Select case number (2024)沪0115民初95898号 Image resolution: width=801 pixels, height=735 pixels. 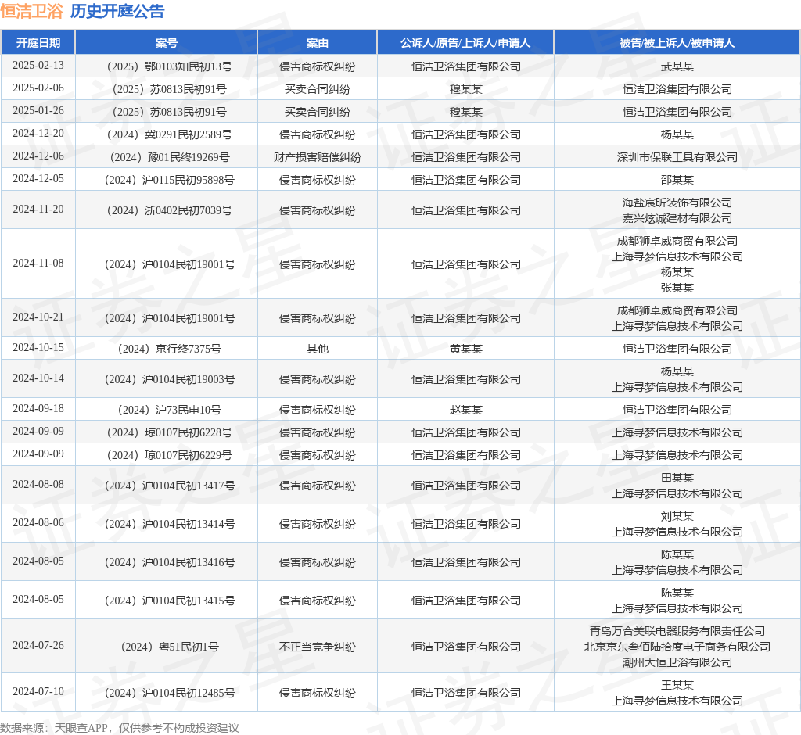point(170,180)
